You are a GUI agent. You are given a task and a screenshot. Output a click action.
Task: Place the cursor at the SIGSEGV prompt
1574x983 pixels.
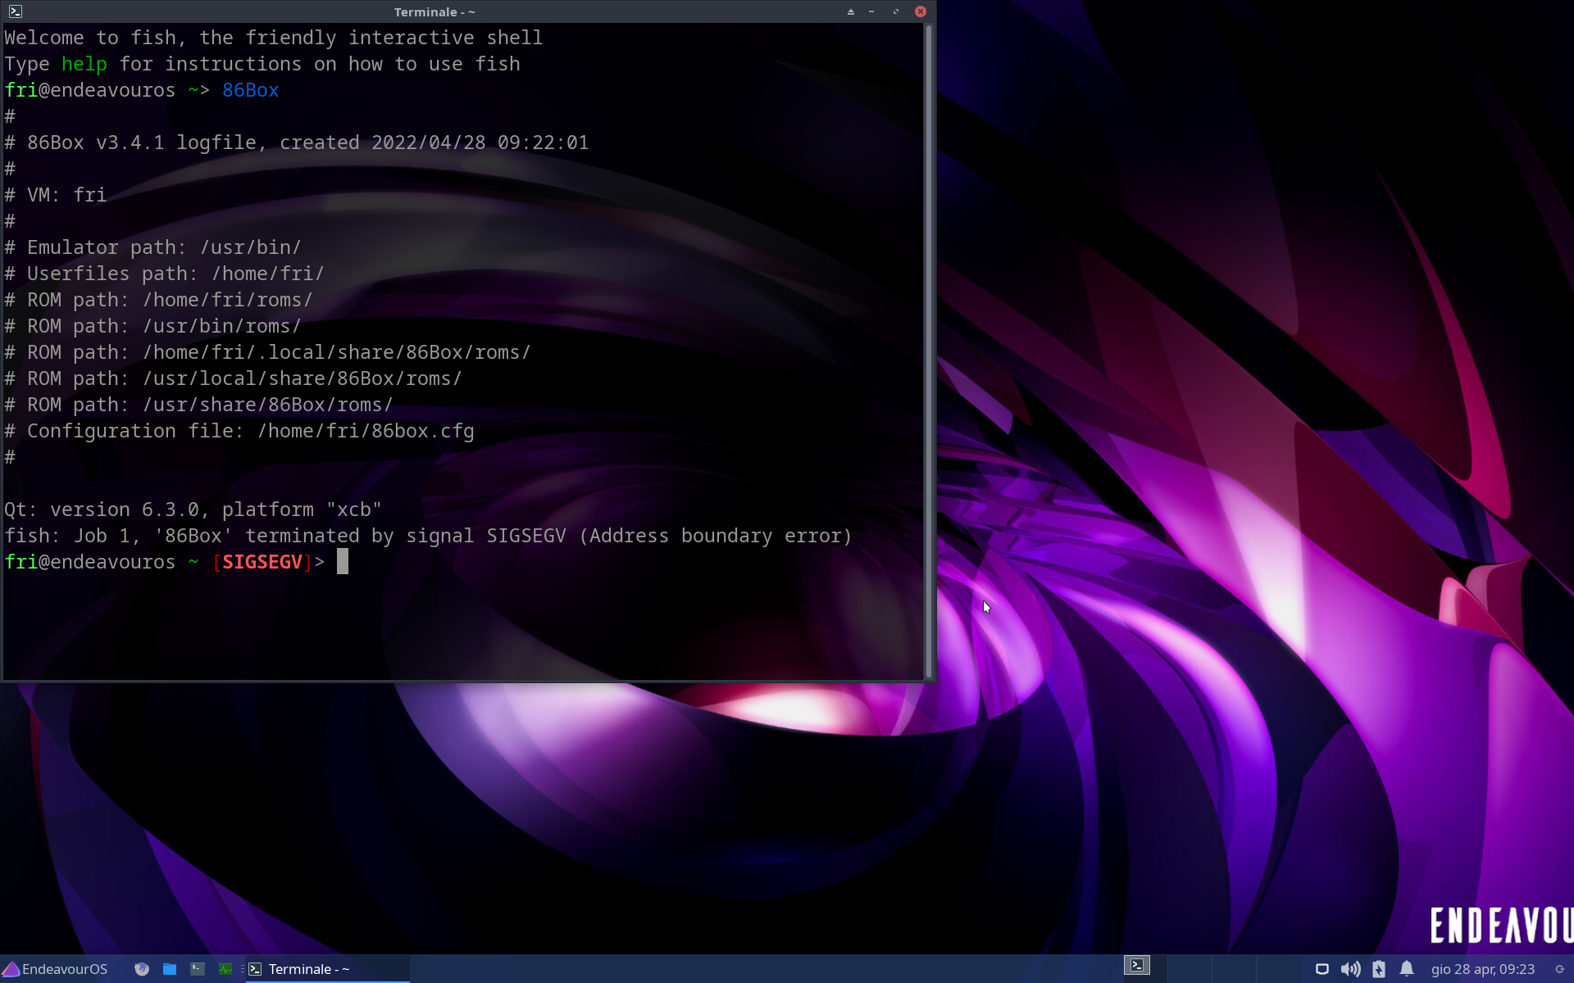coord(342,561)
